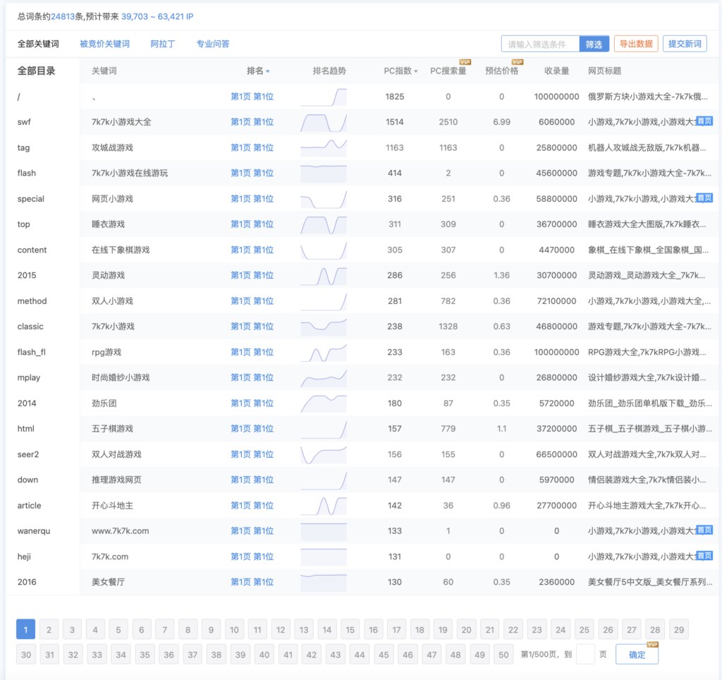Click the keyword 7k7k小游戏在线游玩
722x680 pixels.
pyautogui.click(x=130, y=174)
